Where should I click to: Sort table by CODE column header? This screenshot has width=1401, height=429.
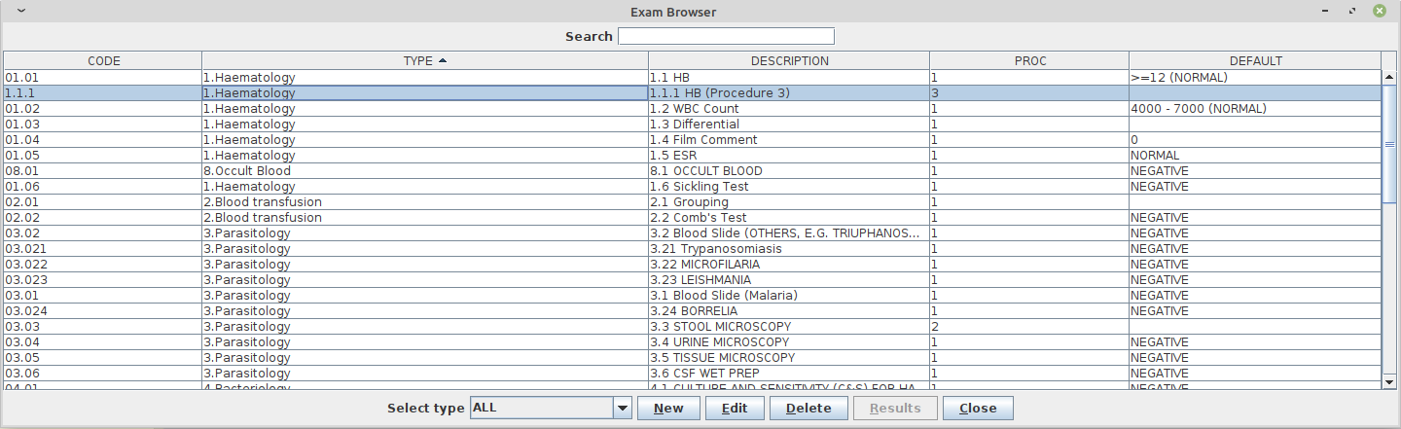pos(103,60)
